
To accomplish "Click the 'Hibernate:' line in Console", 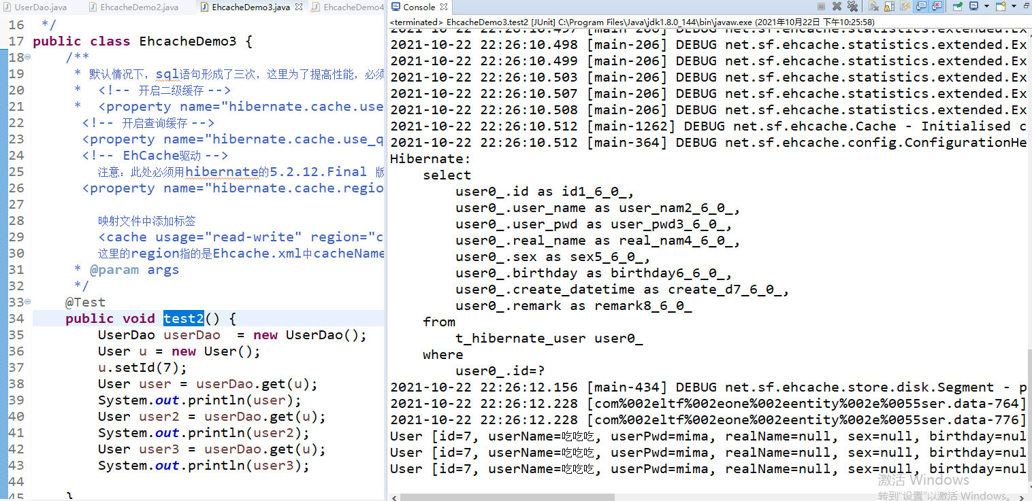I will pos(430,158).
